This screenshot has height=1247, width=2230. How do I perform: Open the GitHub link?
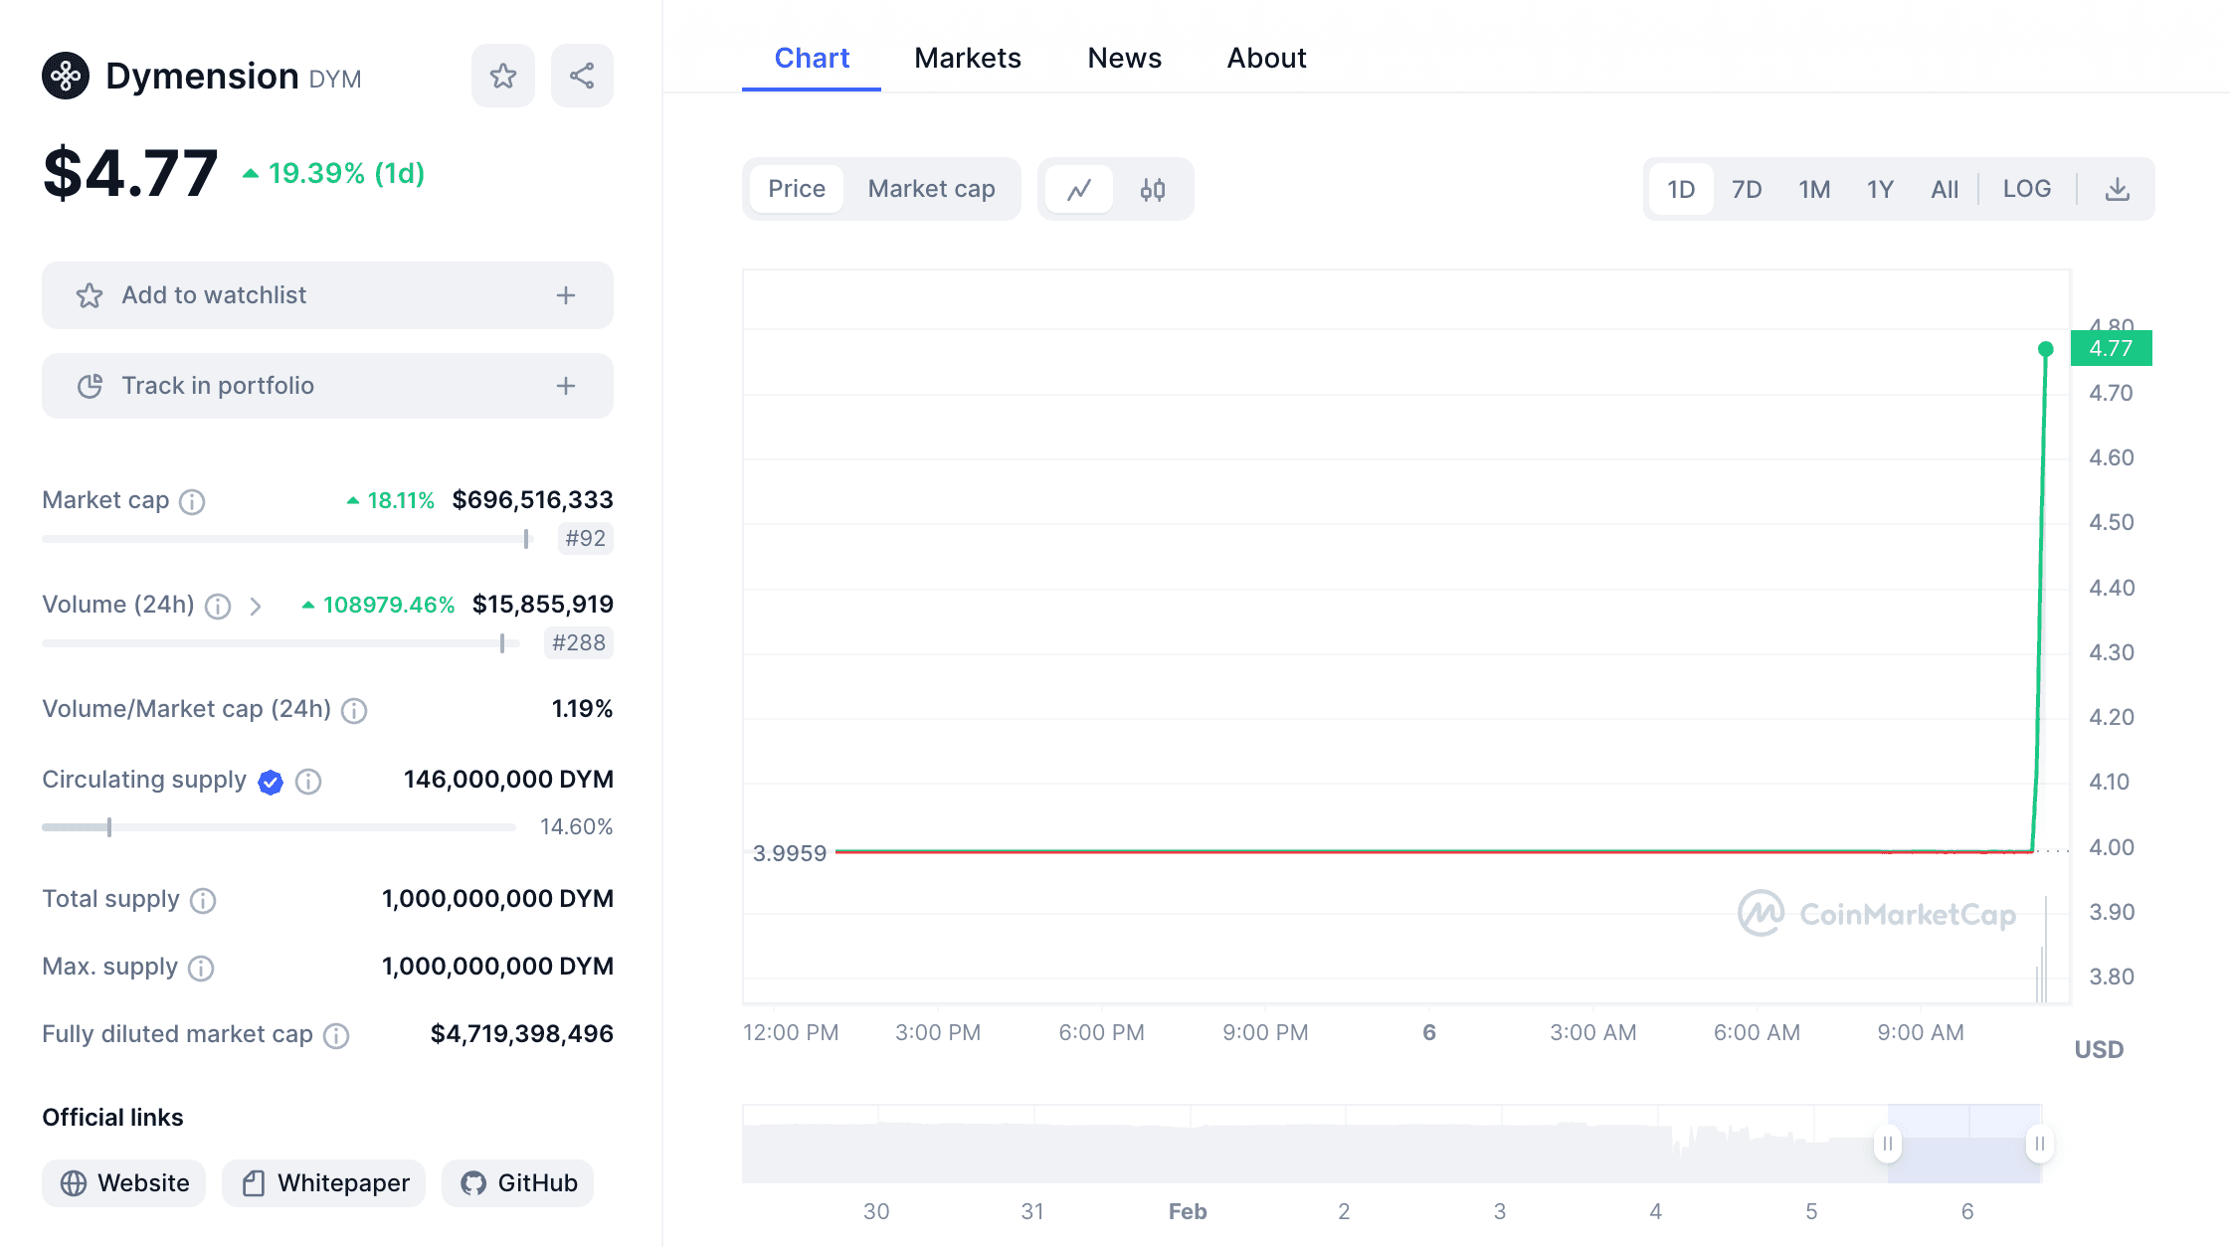tap(518, 1183)
